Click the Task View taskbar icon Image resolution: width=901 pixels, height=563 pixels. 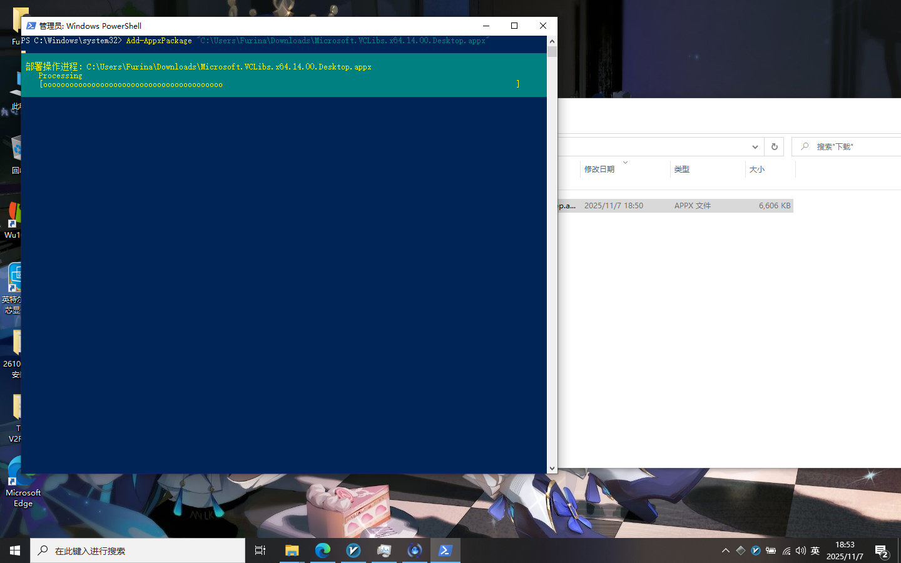coord(260,550)
